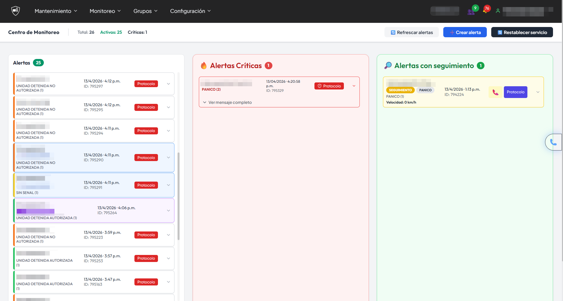This screenshot has height=301, width=563.
Task: Open the Configuración dropdown menu
Action: 190,11
